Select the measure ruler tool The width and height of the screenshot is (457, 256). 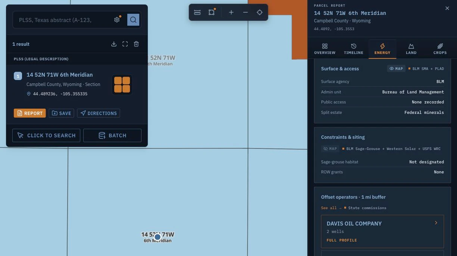198,12
